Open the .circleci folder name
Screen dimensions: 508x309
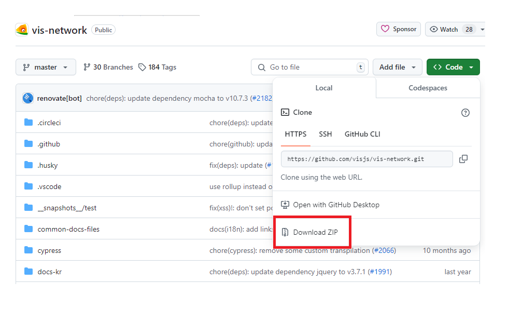(x=49, y=123)
